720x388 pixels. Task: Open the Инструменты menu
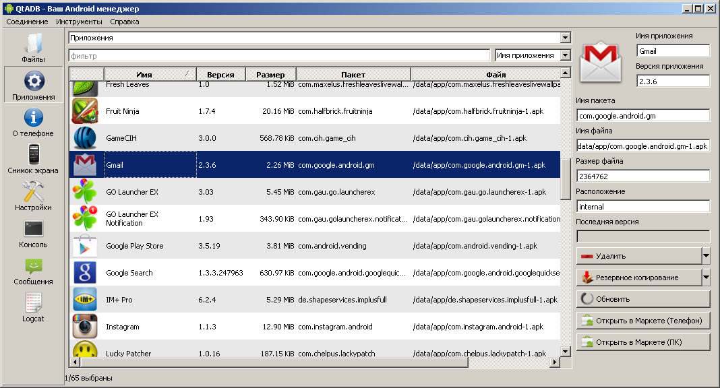pos(79,22)
